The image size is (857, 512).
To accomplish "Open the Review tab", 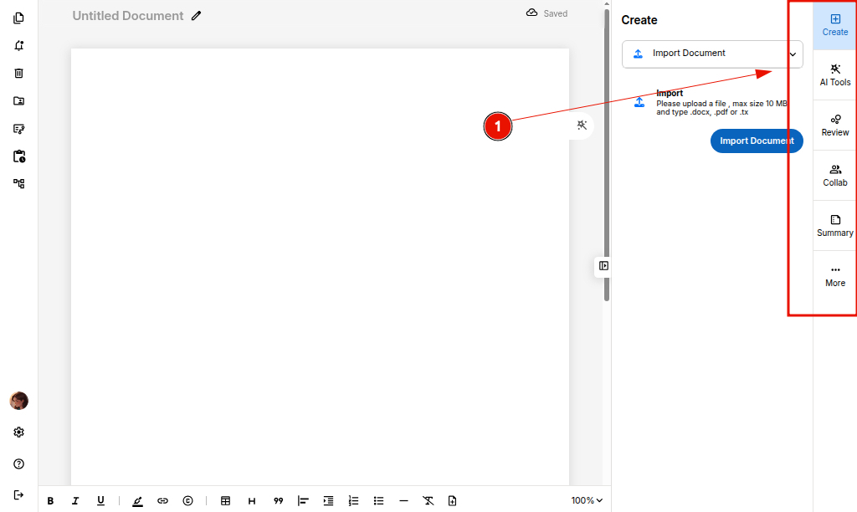I will point(834,125).
